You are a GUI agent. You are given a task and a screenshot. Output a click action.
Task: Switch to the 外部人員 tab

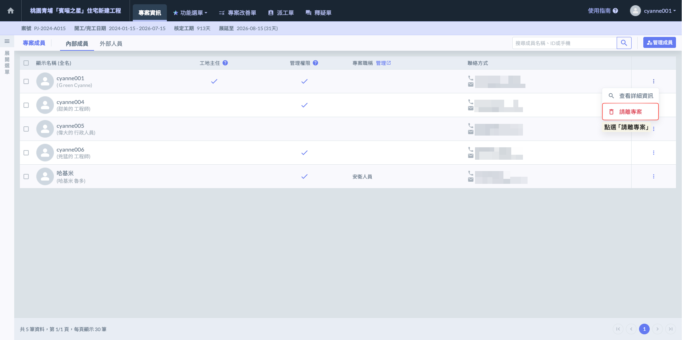(111, 44)
